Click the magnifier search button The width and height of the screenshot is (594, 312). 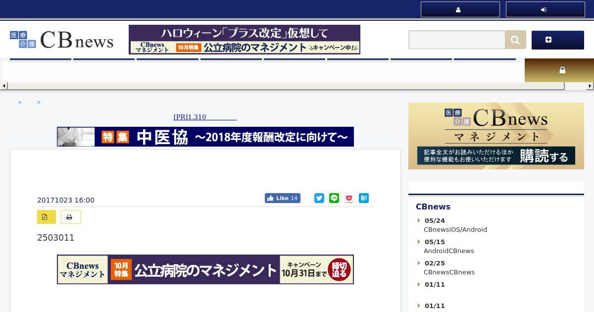click(x=515, y=40)
